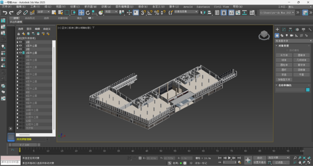
Task: Click the Undo arrow in main toolbar
Action: (5, 12)
